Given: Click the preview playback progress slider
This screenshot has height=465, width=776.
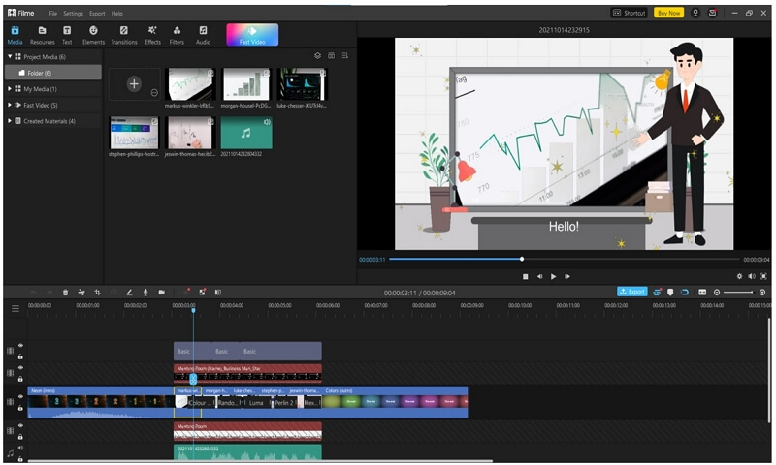Looking at the screenshot, I should (x=565, y=259).
